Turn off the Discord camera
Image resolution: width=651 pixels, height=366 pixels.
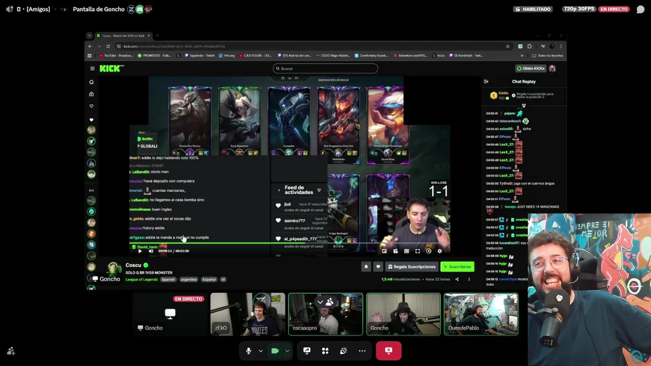point(275,351)
